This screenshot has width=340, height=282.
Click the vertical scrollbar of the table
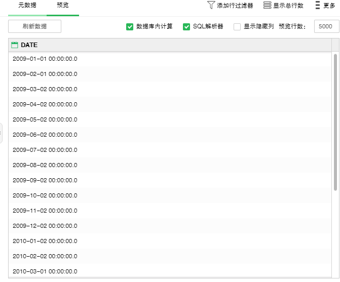click(x=335, y=122)
